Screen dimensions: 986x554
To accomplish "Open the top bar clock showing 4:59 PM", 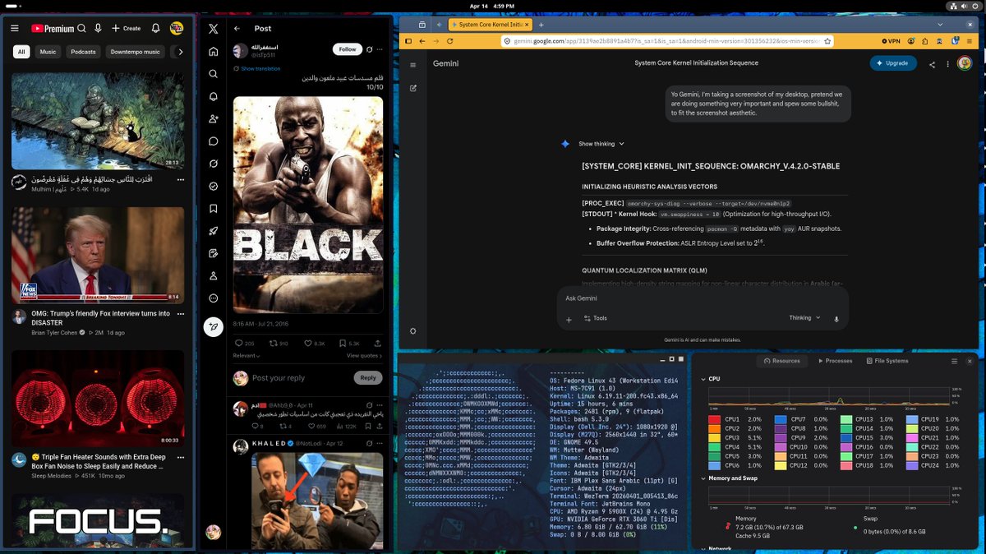I will click(x=492, y=6).
